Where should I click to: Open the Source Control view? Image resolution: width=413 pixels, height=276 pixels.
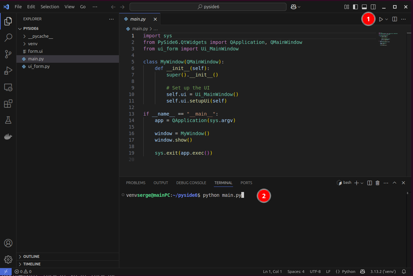click(x=8, y=54)
